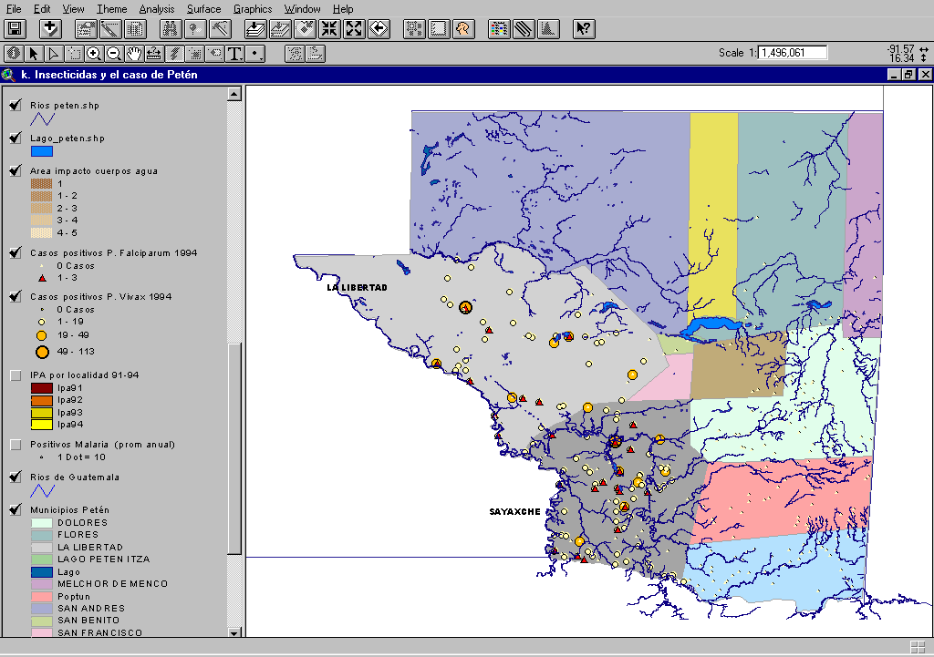Activate the Pan hand tool
Screen dimensions: 934x657
pos(134,54)
